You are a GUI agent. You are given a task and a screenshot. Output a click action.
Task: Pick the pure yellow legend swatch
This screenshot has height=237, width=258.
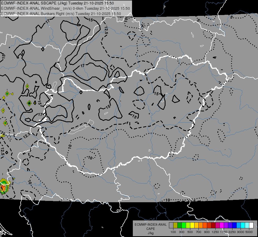point(192,225)
